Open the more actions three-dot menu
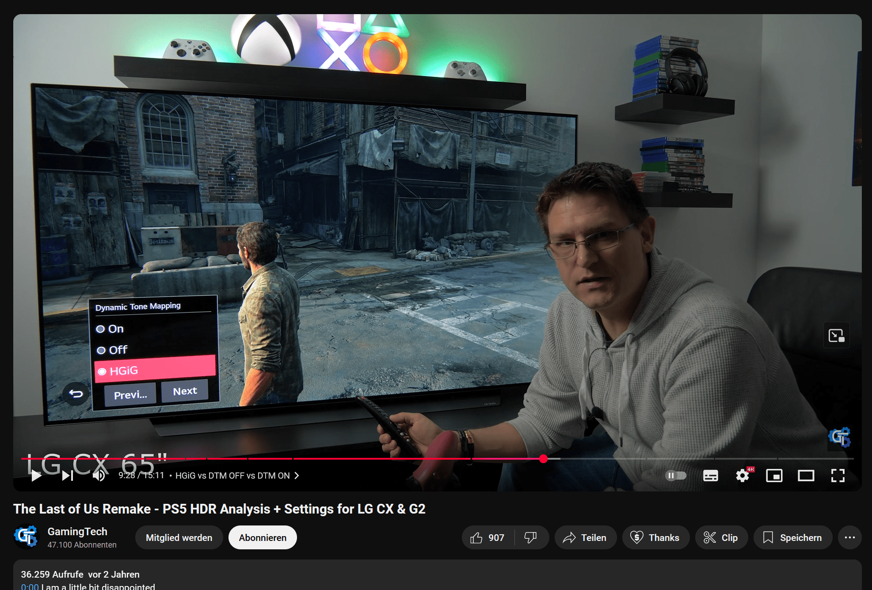 pos(849,537)
